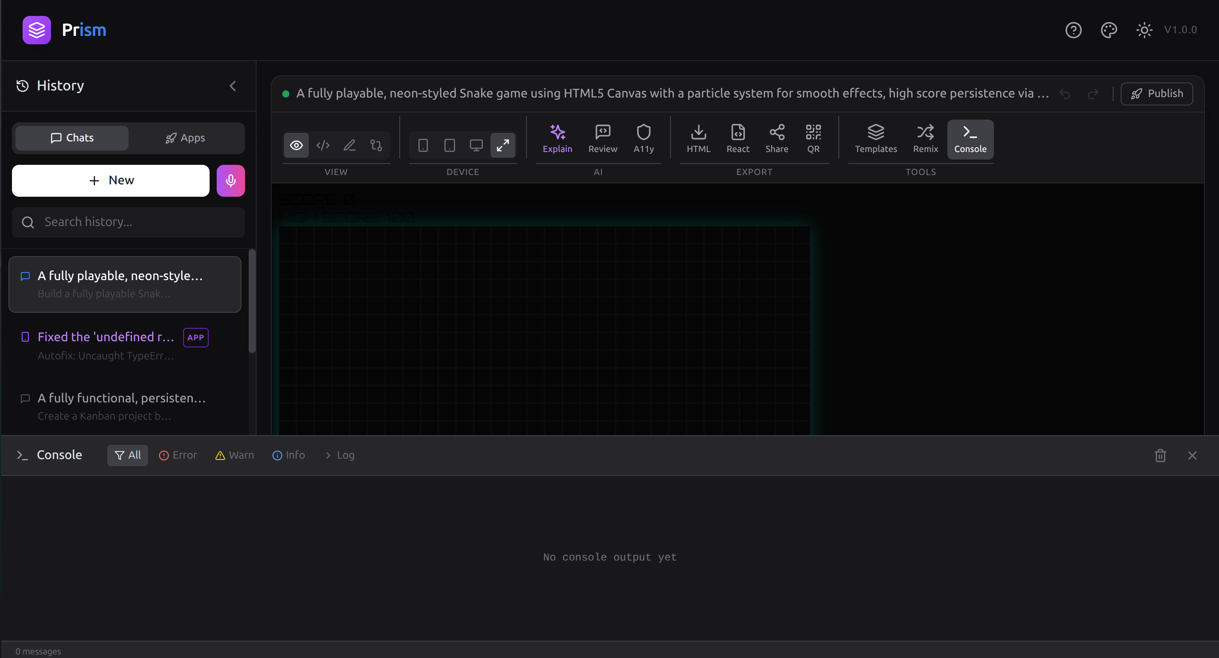This screenshot has height=658, width=1219.
Task: Switch to the code view icon
Action: (323, 145)
